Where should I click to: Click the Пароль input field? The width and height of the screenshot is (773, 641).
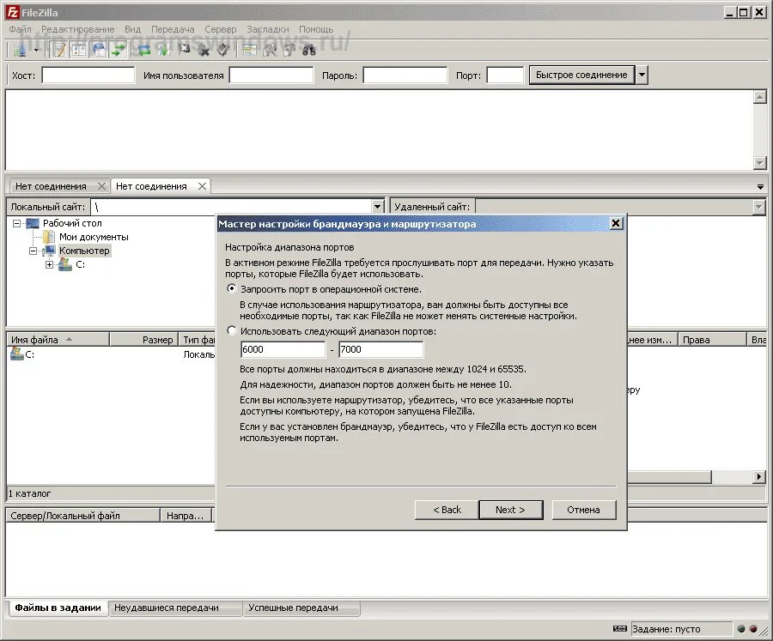pyautogui.click(x=405, y=76)
